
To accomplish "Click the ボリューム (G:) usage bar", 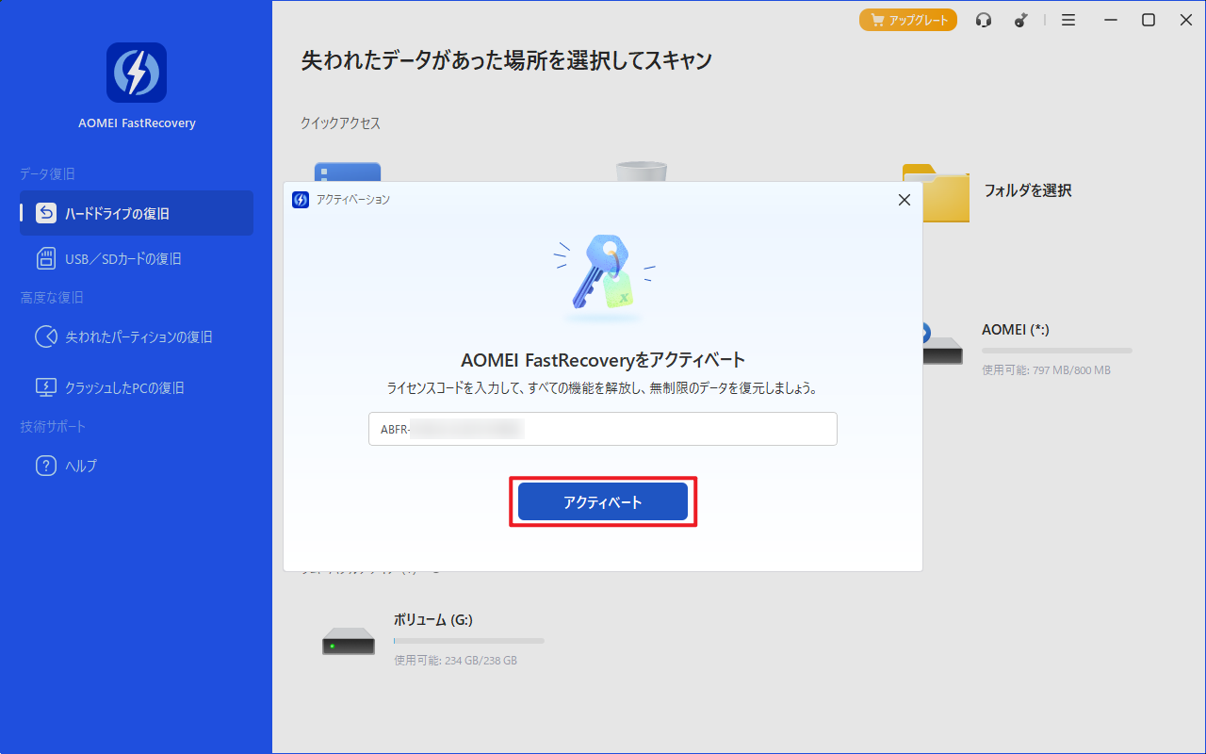I will [x=468, y=641].
